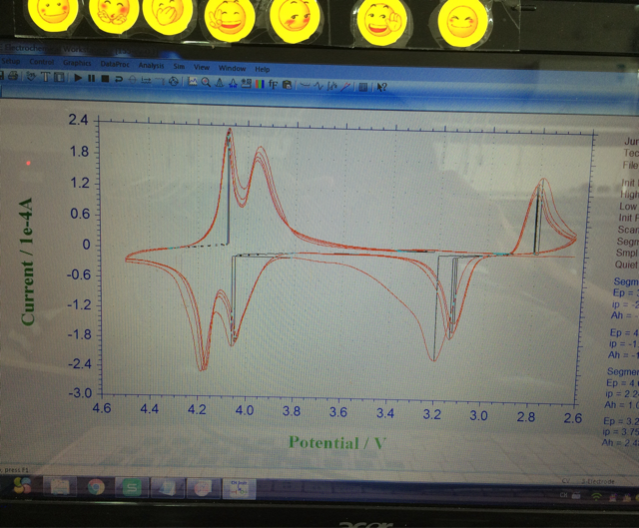639x528 pixels.
Task: Open the Font settings fF icon
Action: point(273,84)
